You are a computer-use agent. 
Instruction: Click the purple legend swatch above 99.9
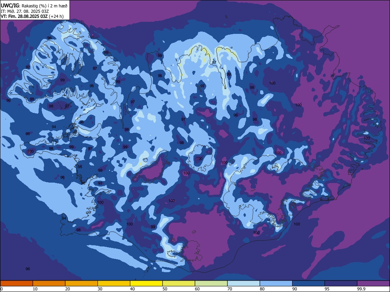(373, 283)
